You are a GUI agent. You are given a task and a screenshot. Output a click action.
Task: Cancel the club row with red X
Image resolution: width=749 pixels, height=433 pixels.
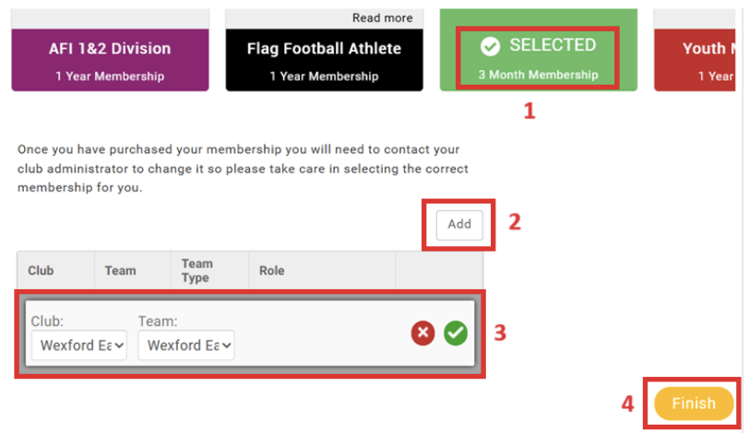422,334
